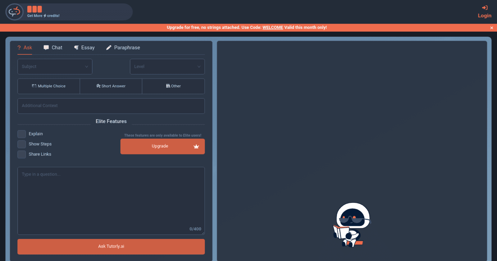Image resolution: width=497 pixels, height=261 pixels.
Task: Click the 0/400 character counter
Action: click(195, 229)
